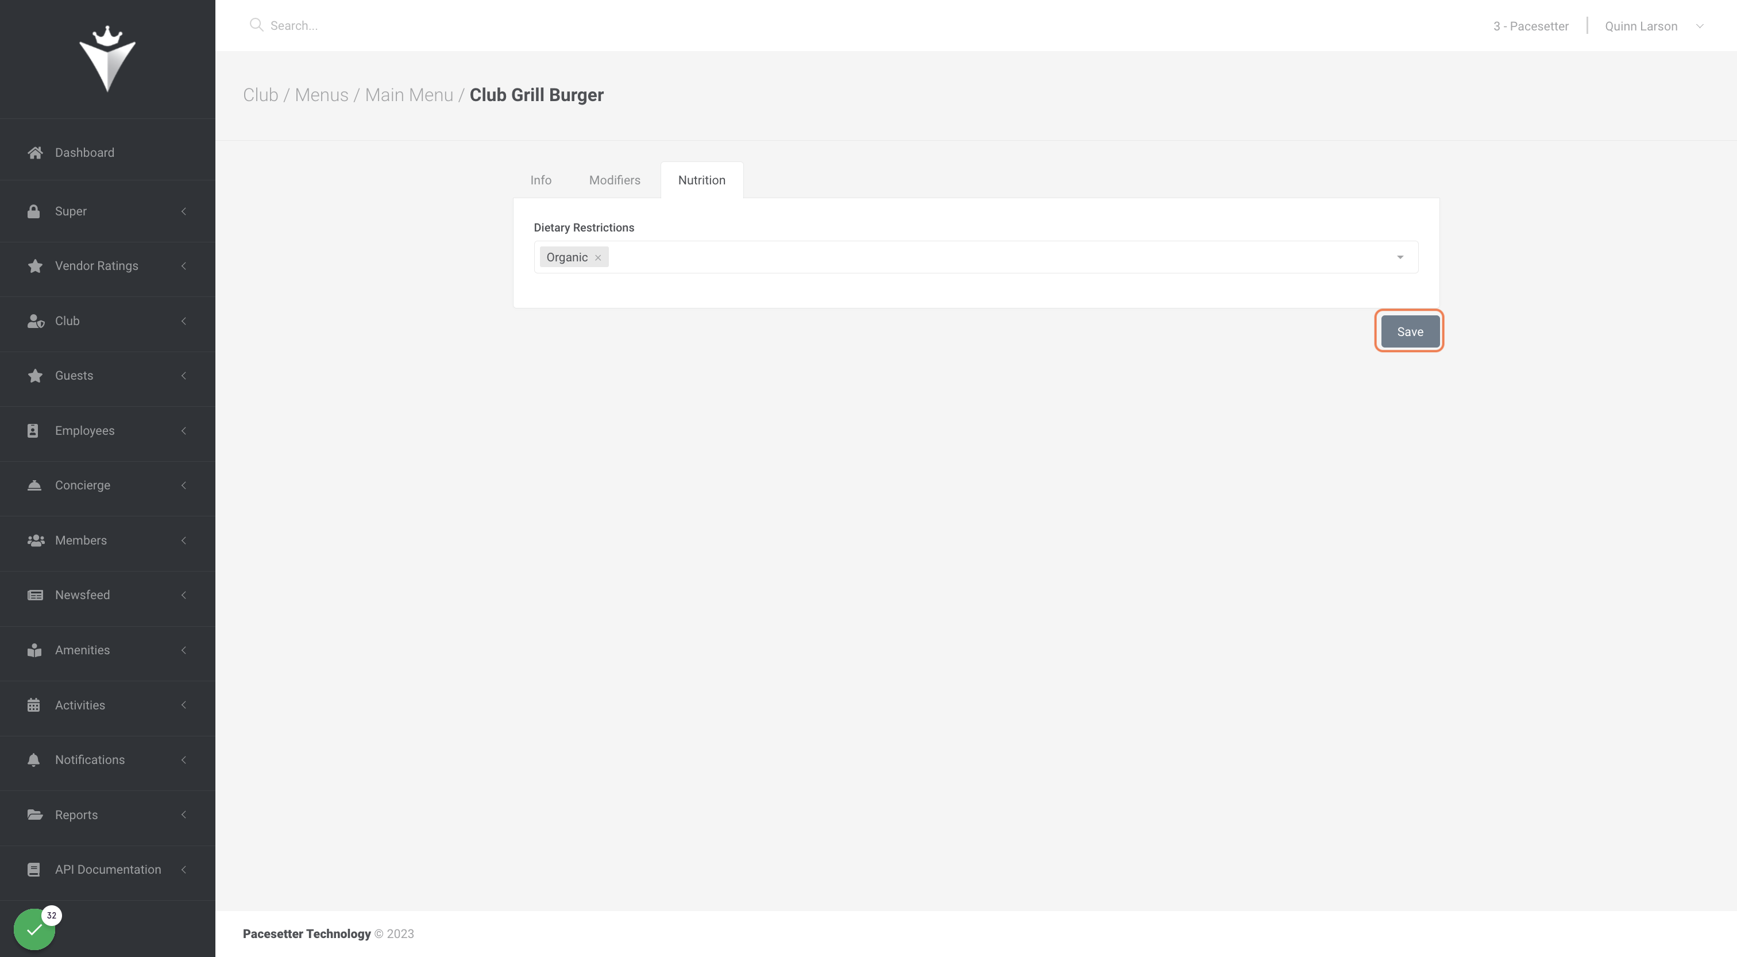Switch to the Modifiers tab
The width and height of the screenshot is (1737, 957).
614,180
